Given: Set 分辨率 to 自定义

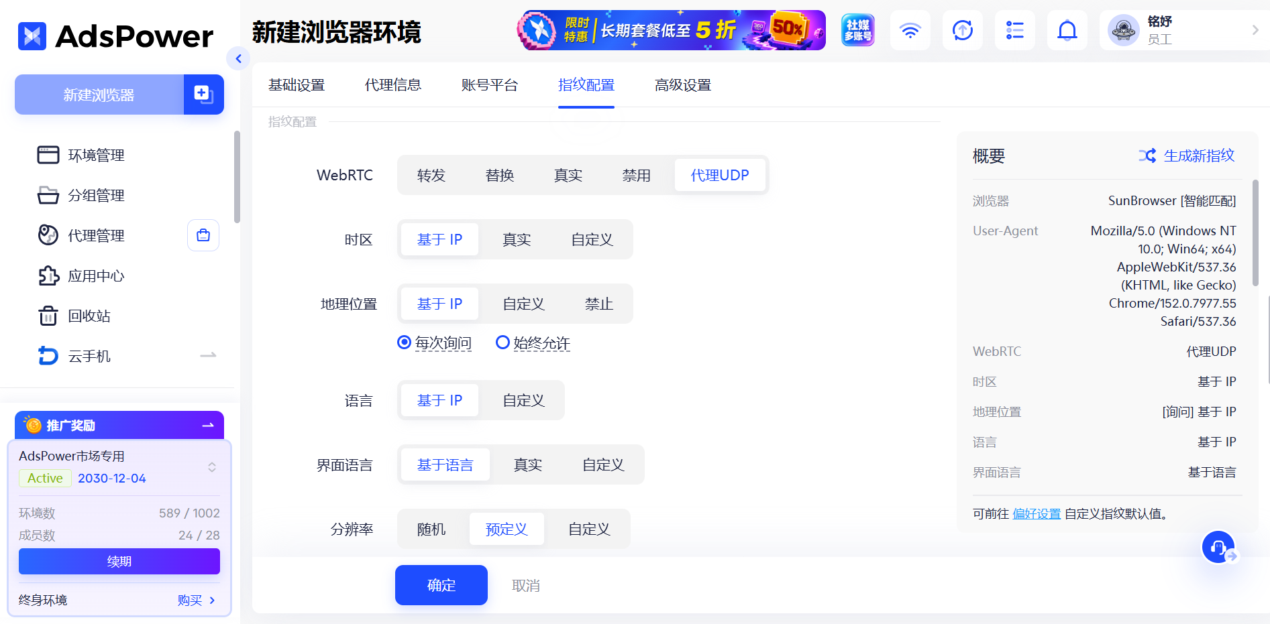Looking at the screenshot, I should (x=590, y=529).
